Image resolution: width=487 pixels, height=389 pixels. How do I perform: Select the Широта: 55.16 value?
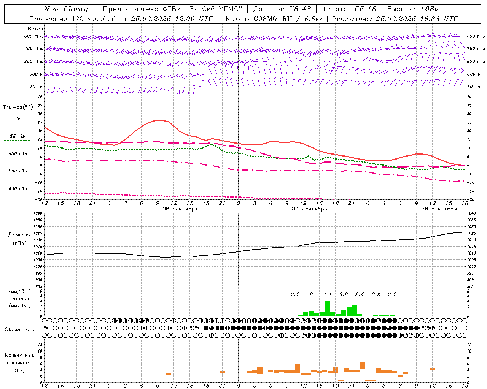click(x=349, y=9)
